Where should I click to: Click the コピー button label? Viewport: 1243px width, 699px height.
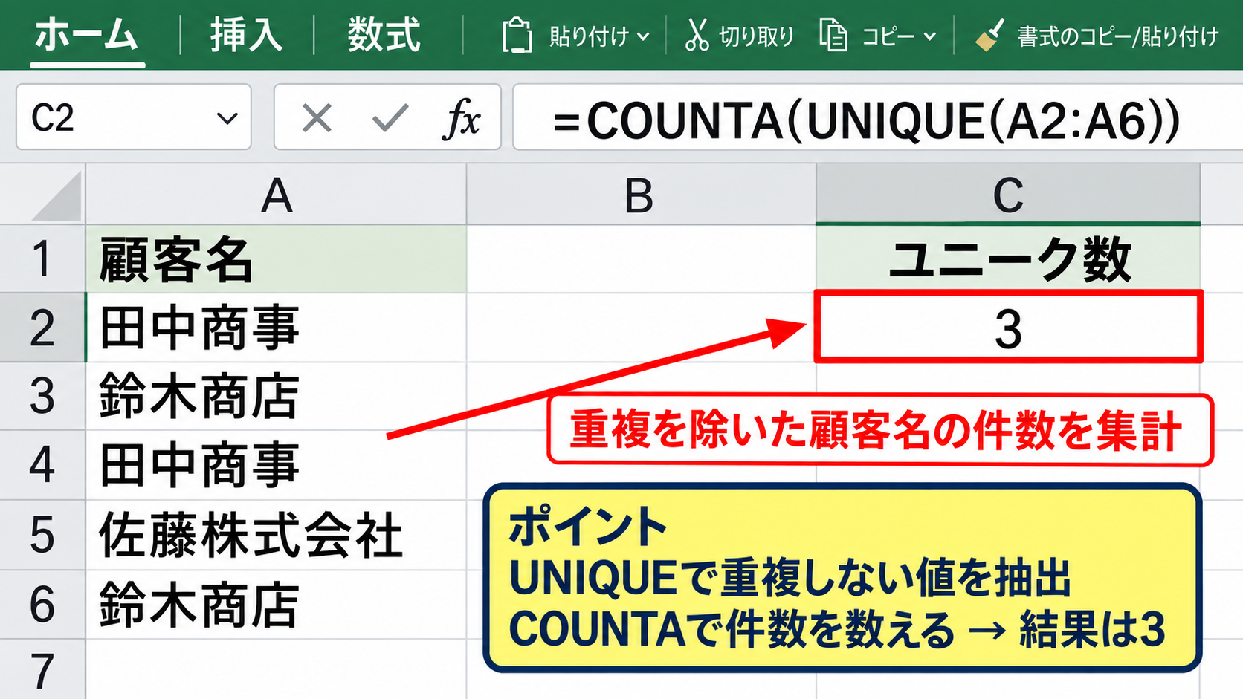click(888, 36)
